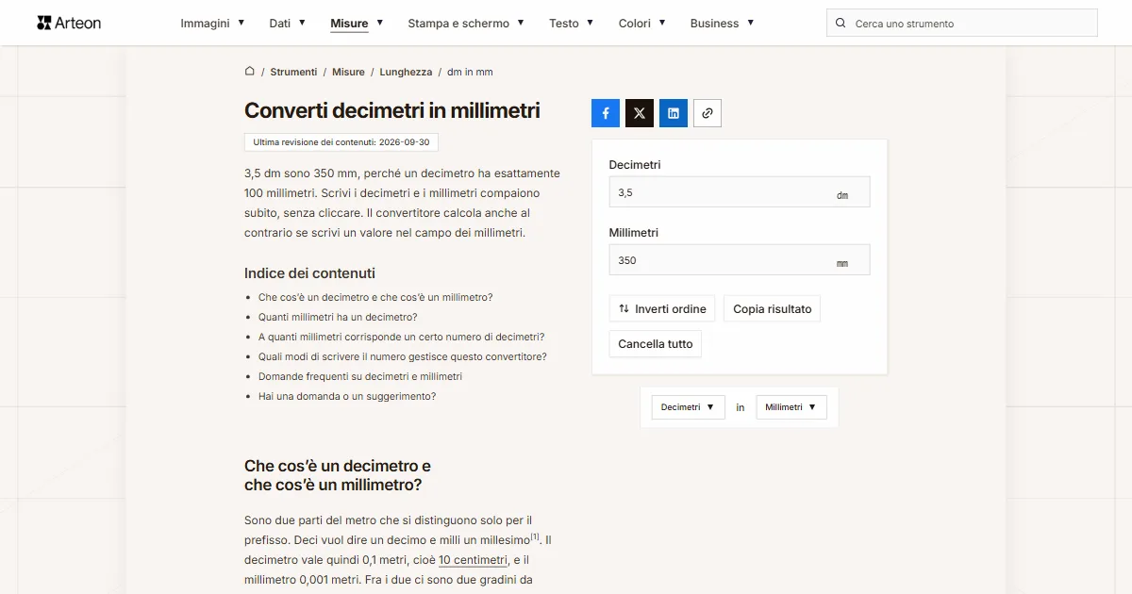Click the Arteon logo

pyautogui.click(x=69, y=23)
